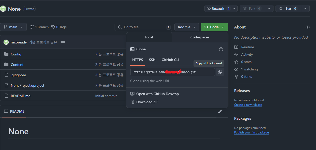
Task: Click the .gitignore file icon
Action: pyautogui.click(x=6, y=75)
